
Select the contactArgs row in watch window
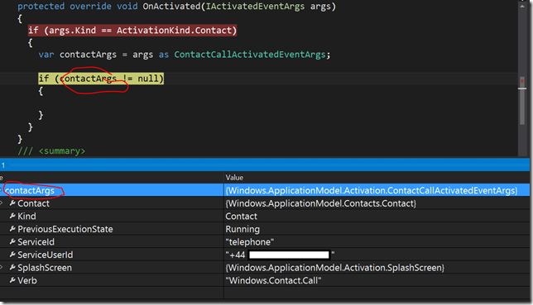pyautogui.click(x=265, y=191)
